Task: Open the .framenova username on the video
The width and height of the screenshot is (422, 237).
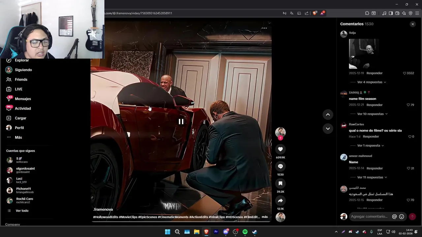Action: pyautogui.click(x=103, y=209)
